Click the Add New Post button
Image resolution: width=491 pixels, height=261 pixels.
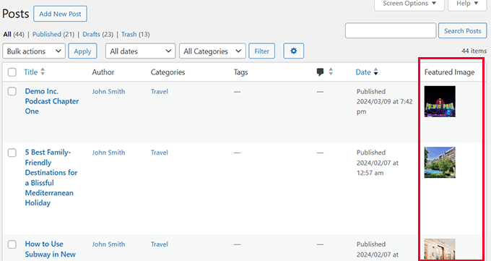60,14
